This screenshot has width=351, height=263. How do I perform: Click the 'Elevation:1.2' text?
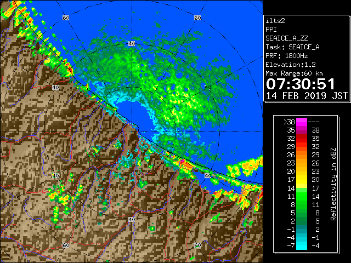pos(291,65)
